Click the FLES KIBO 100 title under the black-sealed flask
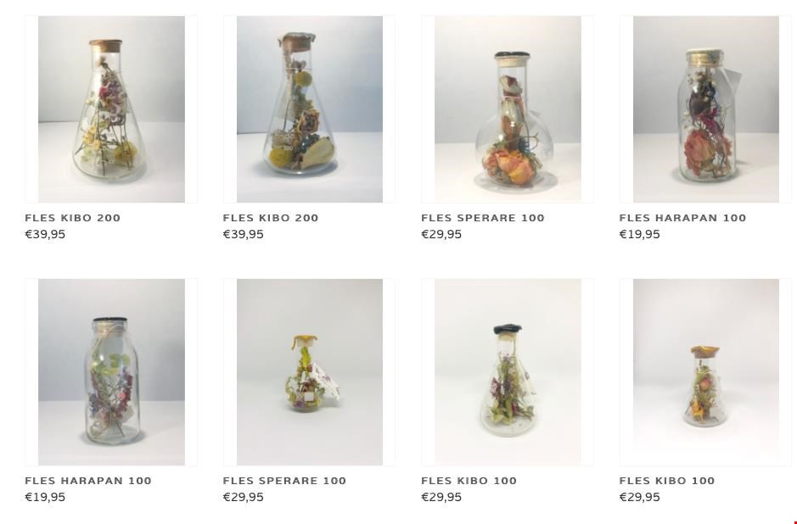This screenshot has width=797, height=524. tap(469, 481)
